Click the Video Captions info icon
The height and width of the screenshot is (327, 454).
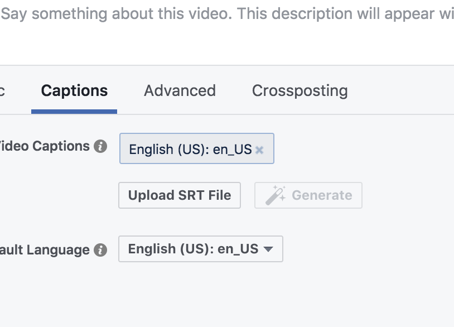pyautogui.click(x=100, y=146)
